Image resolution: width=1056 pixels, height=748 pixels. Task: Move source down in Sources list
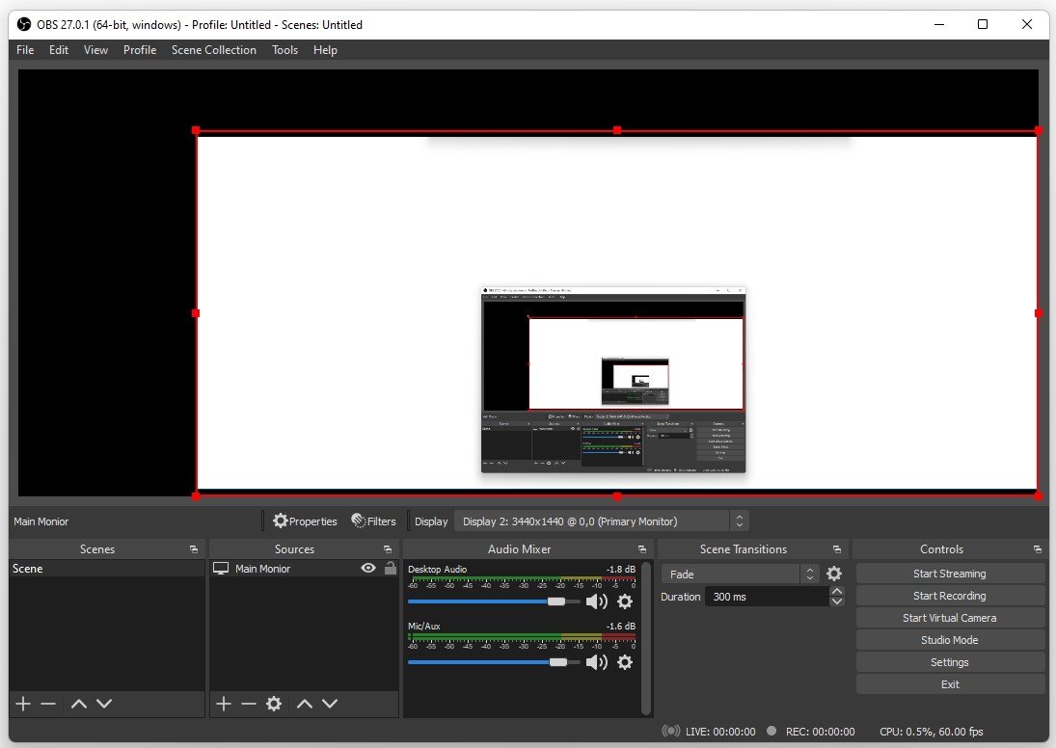click(x=330, y=705)
